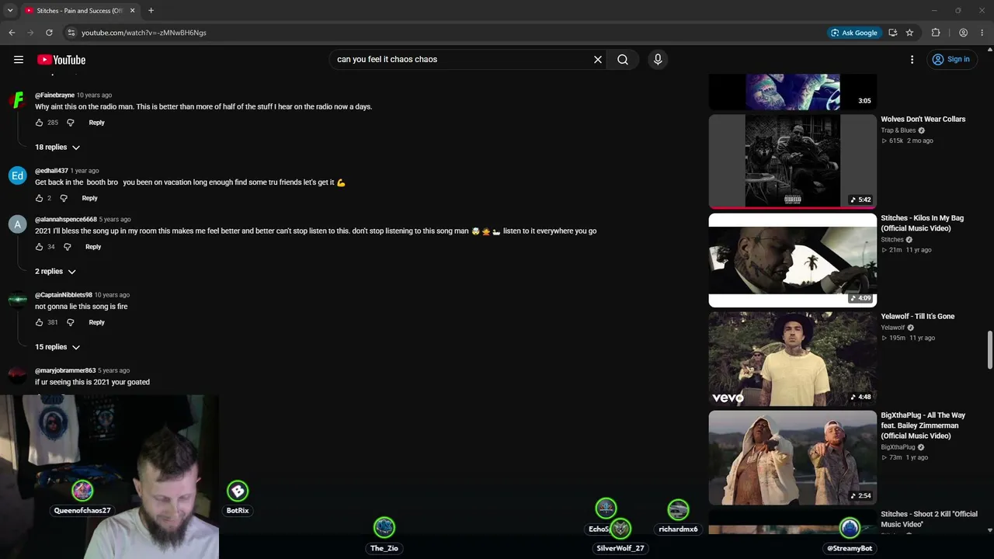This screenshot has height=559, width=994.
Task: Like the comment by @edhall437
Action: click(39, 198)
